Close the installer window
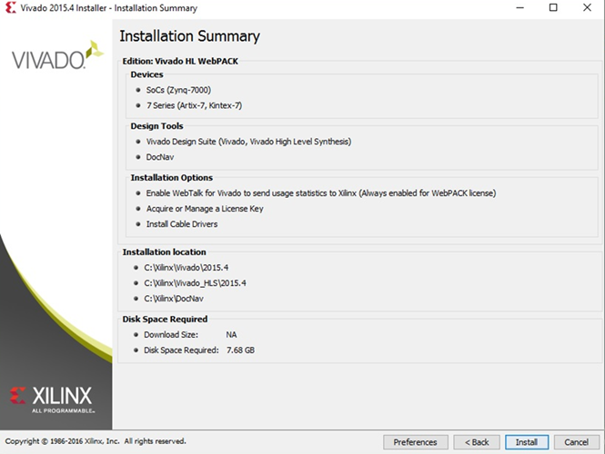The height and width of the screenshot is (454, 605). tap(587, 7)
